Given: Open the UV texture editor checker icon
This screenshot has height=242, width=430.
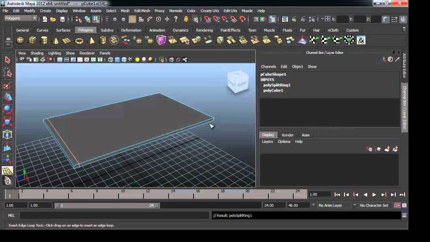Looking at the screenshot, I should [361, 40].
